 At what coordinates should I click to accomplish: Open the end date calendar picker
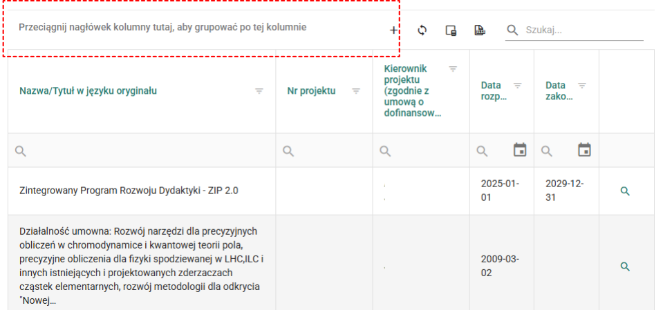point(584,150)
